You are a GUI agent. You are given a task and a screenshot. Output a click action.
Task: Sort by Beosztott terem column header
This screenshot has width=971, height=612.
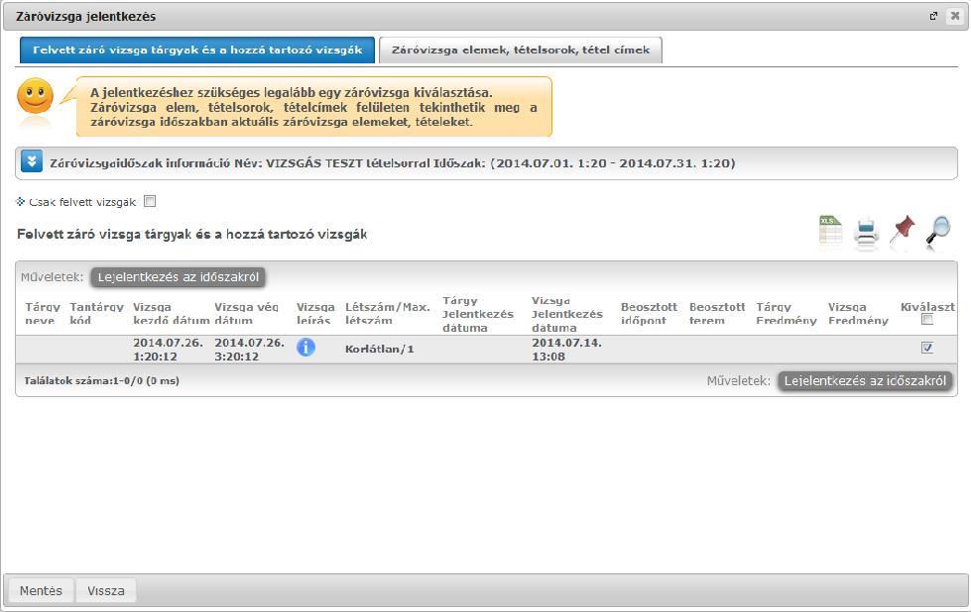pos(717,313)
